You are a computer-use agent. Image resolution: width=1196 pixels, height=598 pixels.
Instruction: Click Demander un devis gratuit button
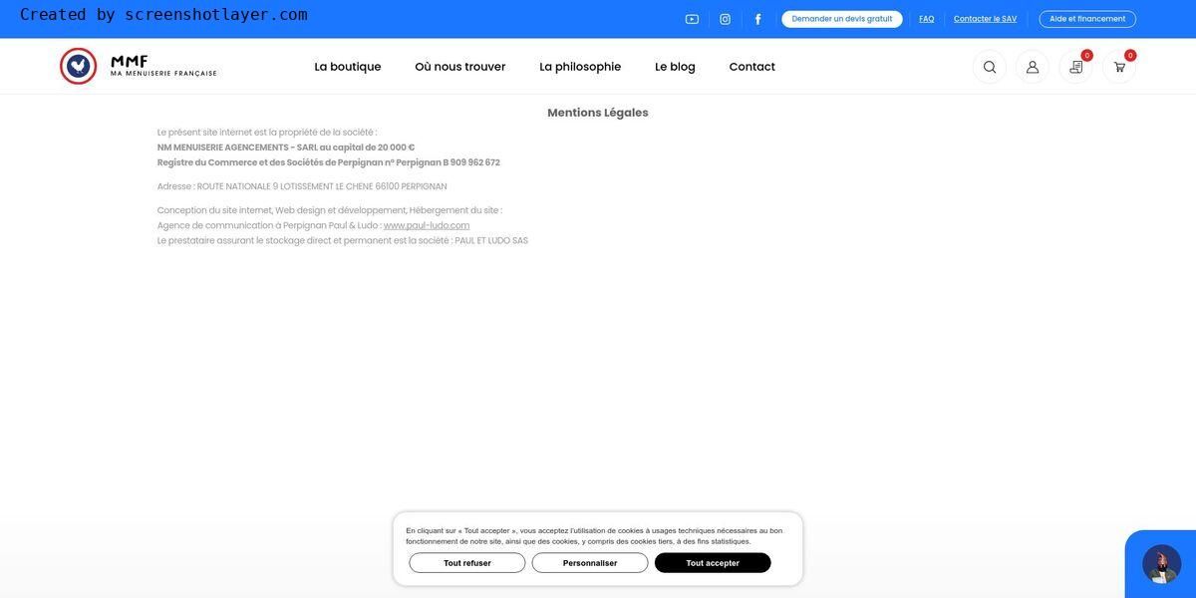[841, 19]
